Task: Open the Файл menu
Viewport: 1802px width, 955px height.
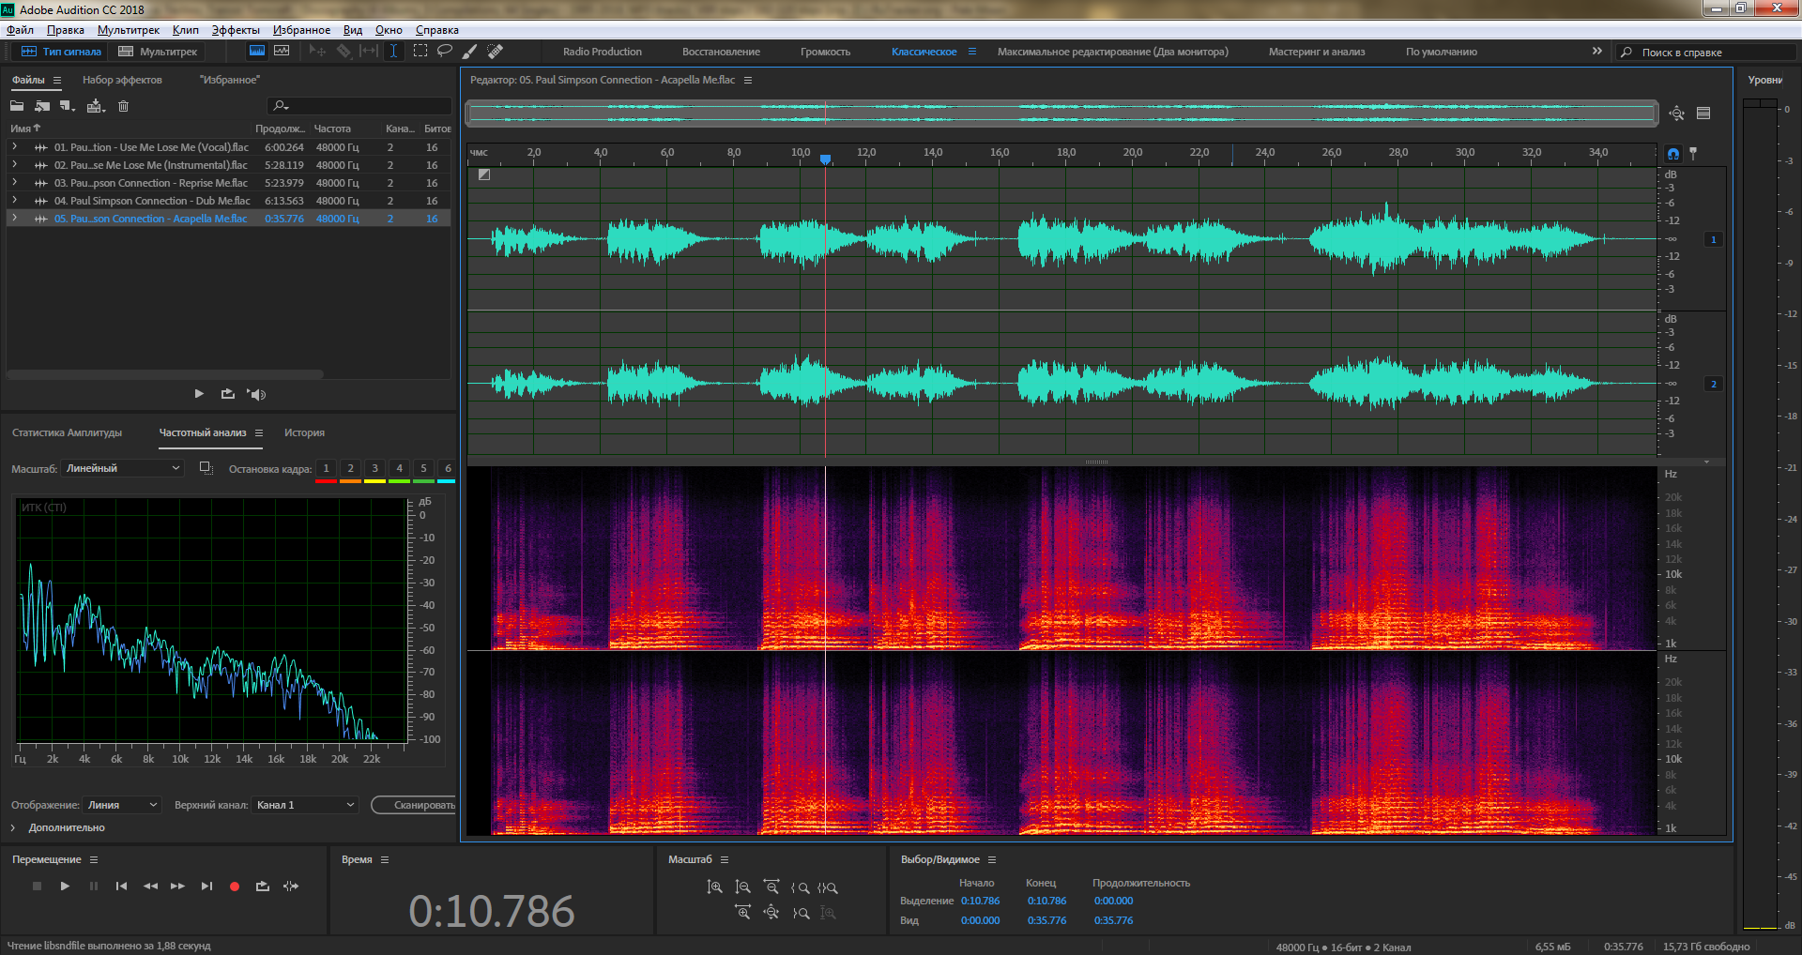Action: click(x=20, y=30)
